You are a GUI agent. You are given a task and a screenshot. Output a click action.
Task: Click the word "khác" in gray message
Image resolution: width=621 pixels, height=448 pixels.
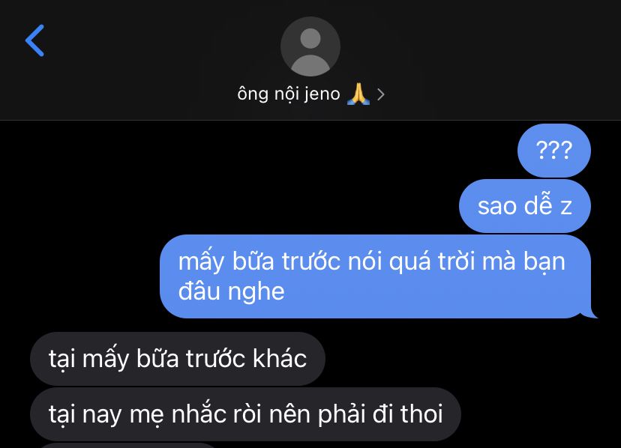click(280, 358)
